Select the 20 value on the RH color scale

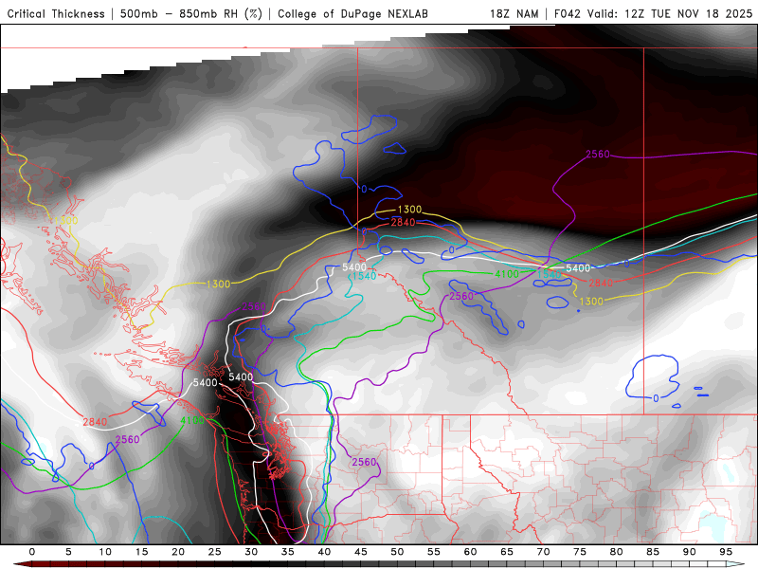click(x=178, y=552)
